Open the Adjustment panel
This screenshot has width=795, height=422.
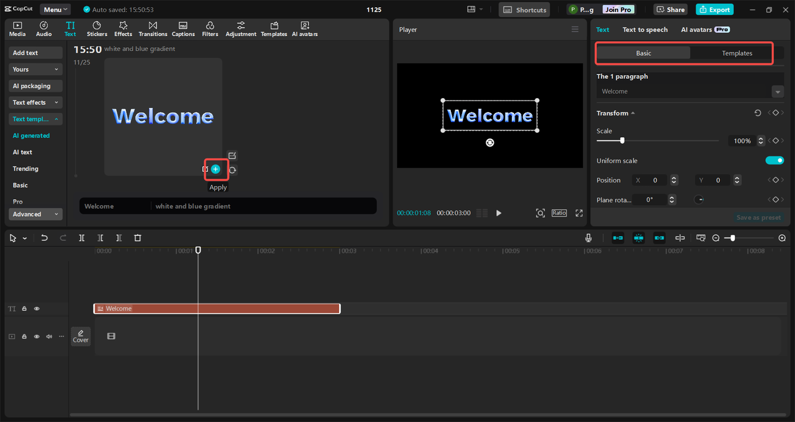click(x=241, y=29)
